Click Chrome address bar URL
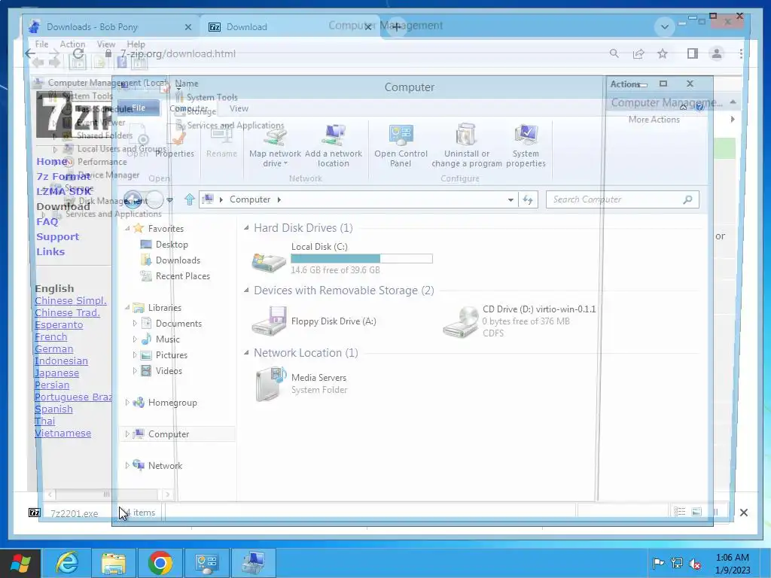The width and height of the screenshot is (771, 578). [x=178, y=53]
